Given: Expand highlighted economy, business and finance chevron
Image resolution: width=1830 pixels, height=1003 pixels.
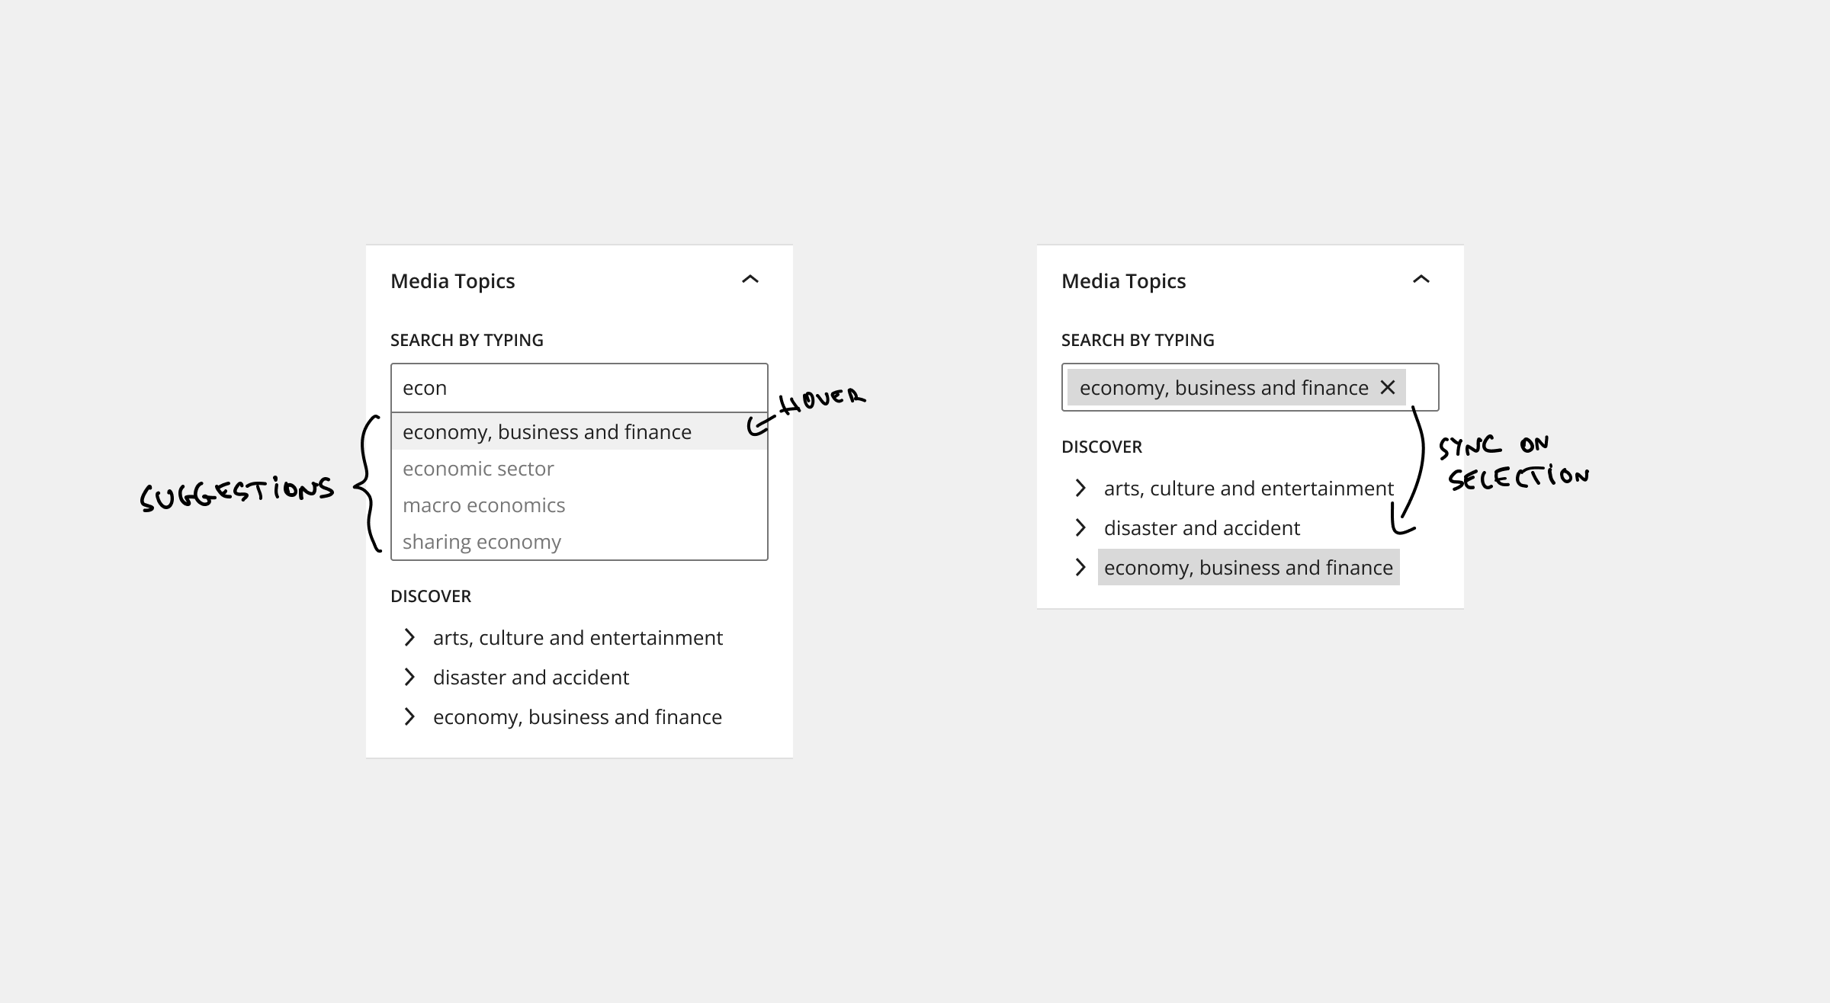Looking at the screenshot, I should 1080,567.
